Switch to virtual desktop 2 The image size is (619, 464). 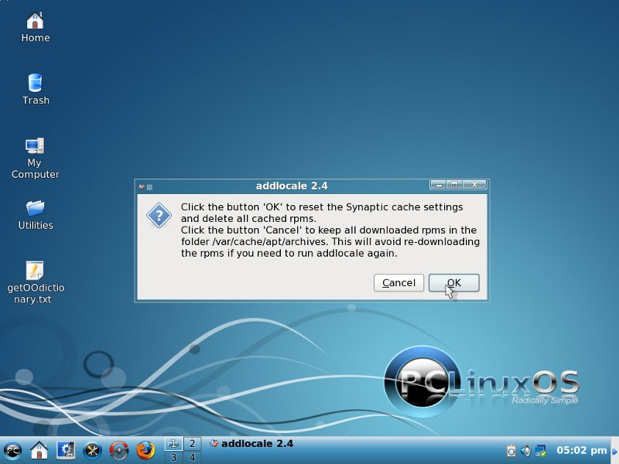(191, 444)
